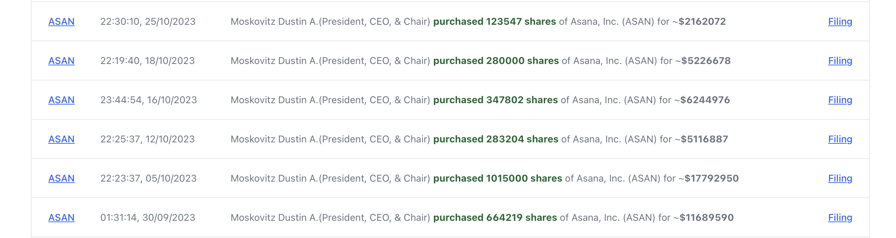This screenshot has width=896, height=238.
Task: Click the timestamp 22:19:40, 18/10/2023
Action: click(147, 61)
